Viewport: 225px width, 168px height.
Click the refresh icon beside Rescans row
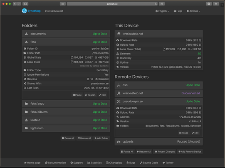click(x=25, y=79)
